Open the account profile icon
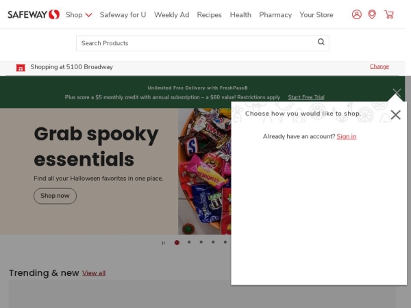 click(356, 14)
